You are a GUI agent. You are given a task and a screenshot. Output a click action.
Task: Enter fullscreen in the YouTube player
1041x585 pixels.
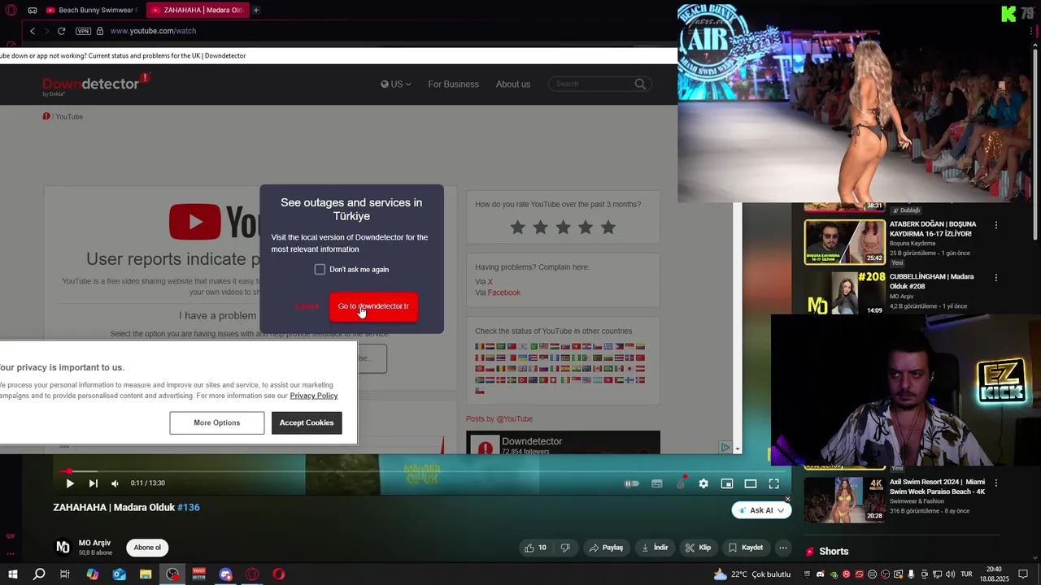(774, 483)
